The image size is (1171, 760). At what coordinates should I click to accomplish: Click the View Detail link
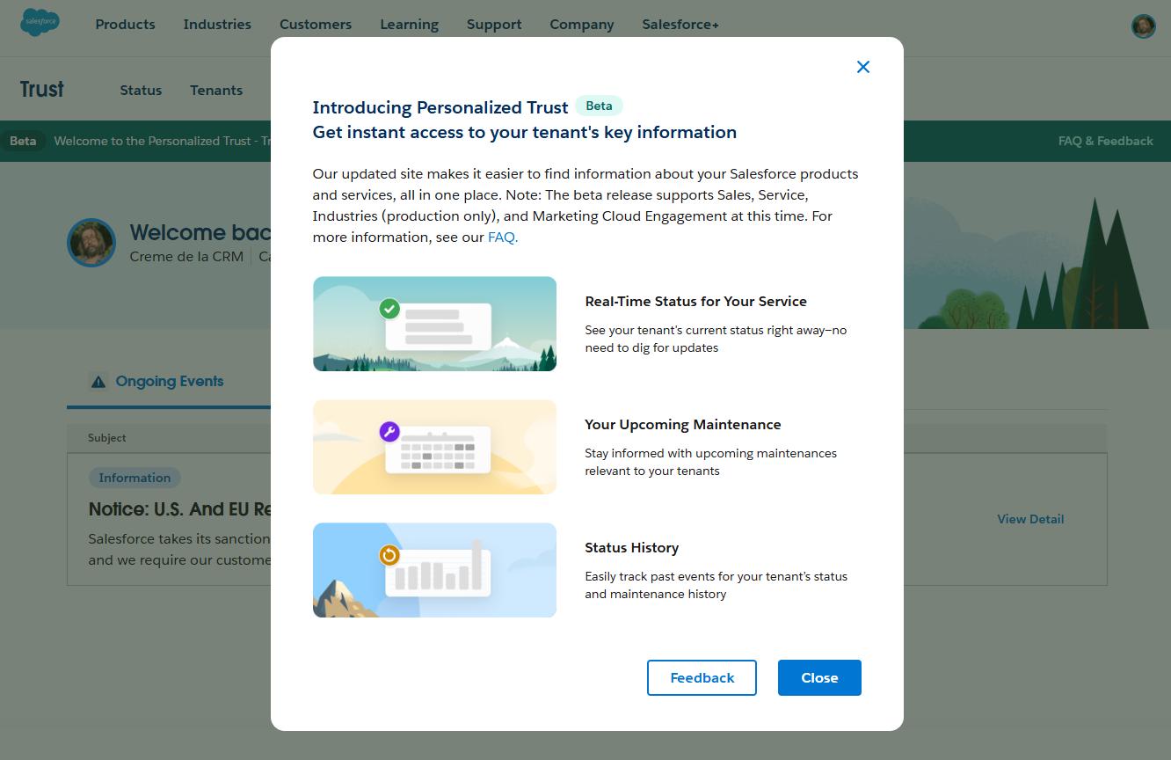[x=1030, y=519]
